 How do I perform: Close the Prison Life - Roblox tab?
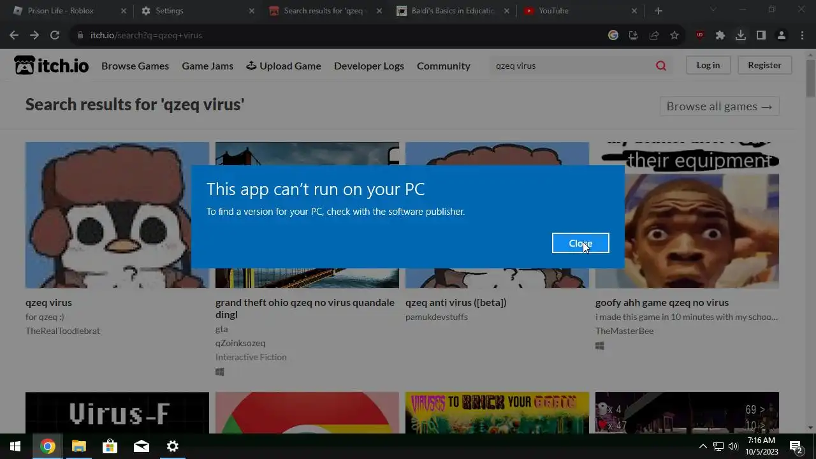[124, 11]
